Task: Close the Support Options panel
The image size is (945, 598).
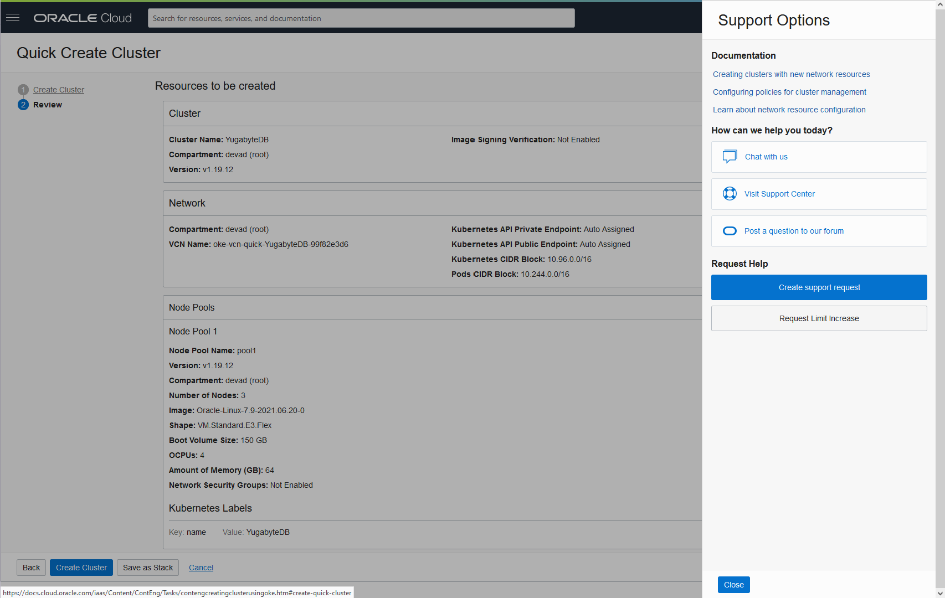Action: point(733,584)
